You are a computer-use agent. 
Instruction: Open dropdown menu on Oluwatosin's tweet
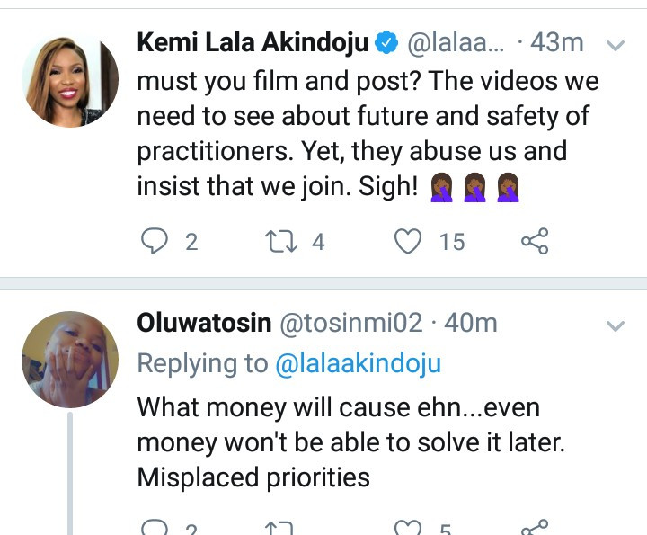pyautogui.click(x=616, y=325)
